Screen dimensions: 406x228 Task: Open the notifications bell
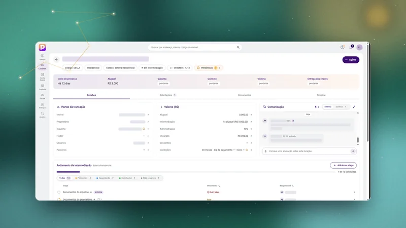click(351, 47)
